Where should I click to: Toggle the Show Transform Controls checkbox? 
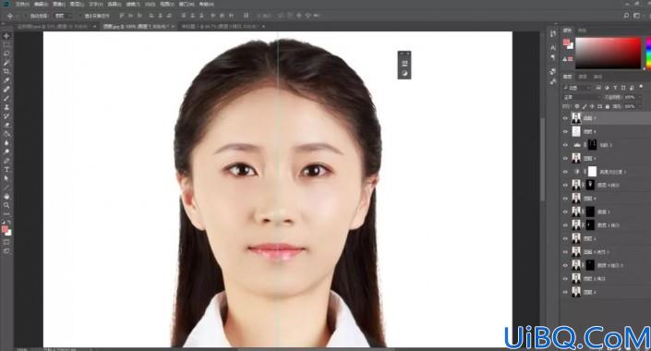click(80, 16)
